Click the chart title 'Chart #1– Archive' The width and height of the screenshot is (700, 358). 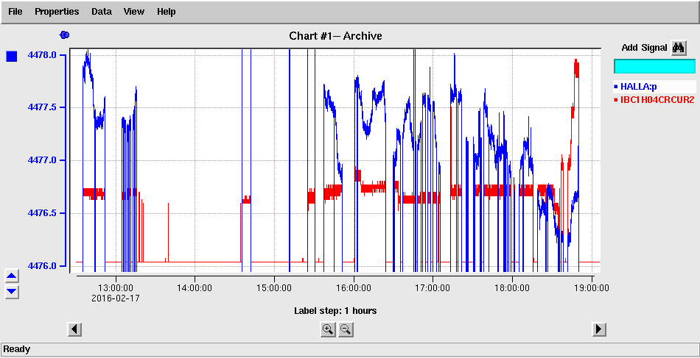(335, 35)
